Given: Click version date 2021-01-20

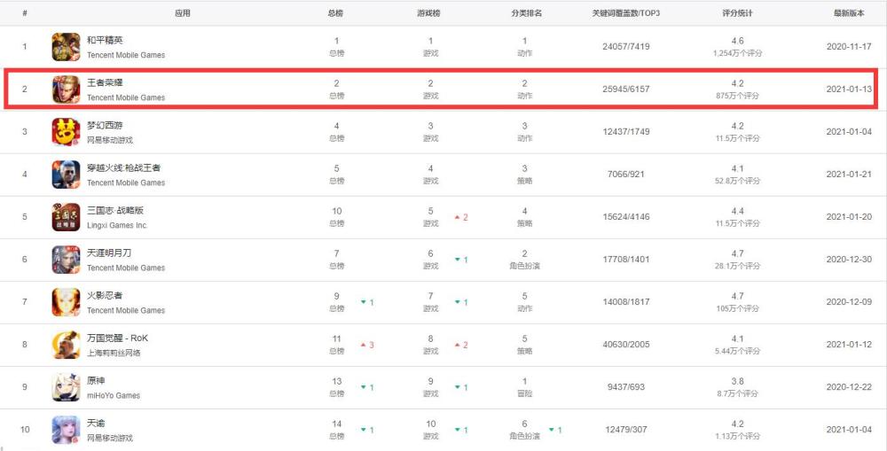Looking at the screenshot, I should pos(849,217).
